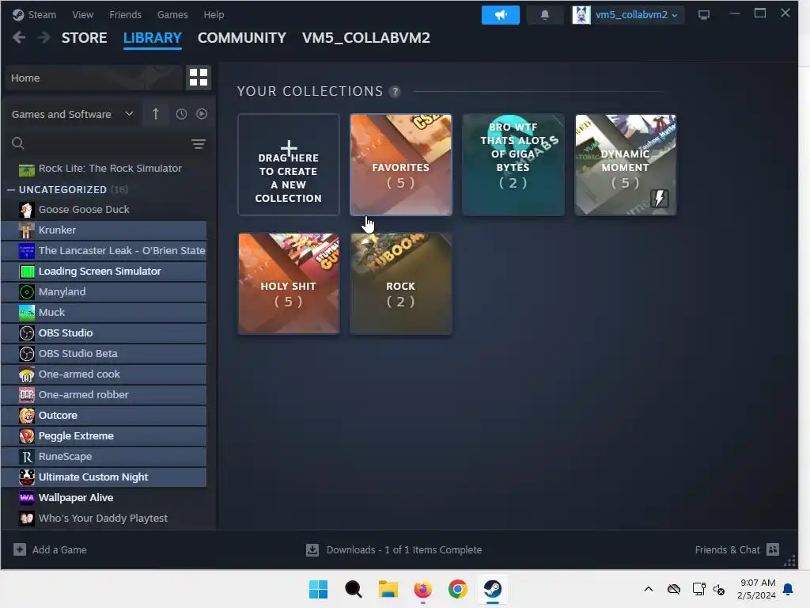Go forward with the right arrow

(x=44, y=38)
